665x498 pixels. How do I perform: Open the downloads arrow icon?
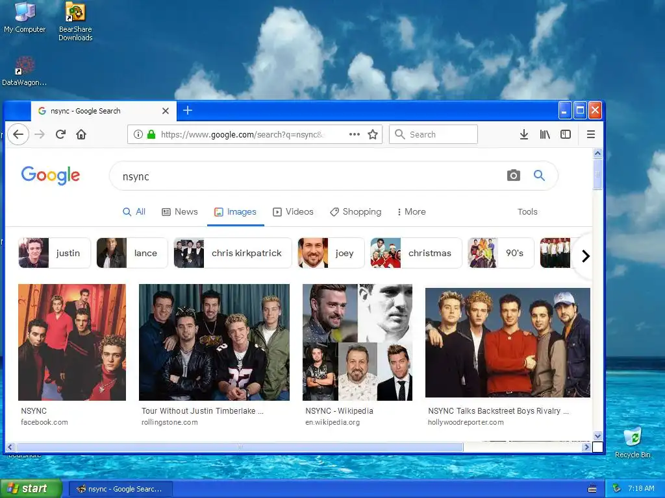(x=524, y=134)
